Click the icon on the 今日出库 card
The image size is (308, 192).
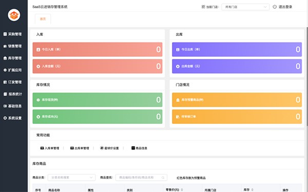point(178,50)
